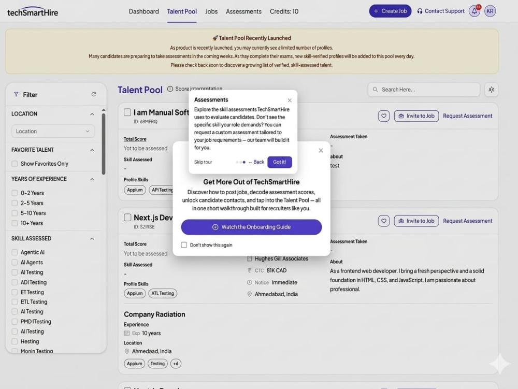
Task: Go to the Dashboard tab
Action: click(x=143, y=11)
